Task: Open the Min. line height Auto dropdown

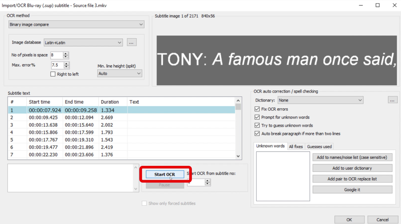Action: (120, 73)
